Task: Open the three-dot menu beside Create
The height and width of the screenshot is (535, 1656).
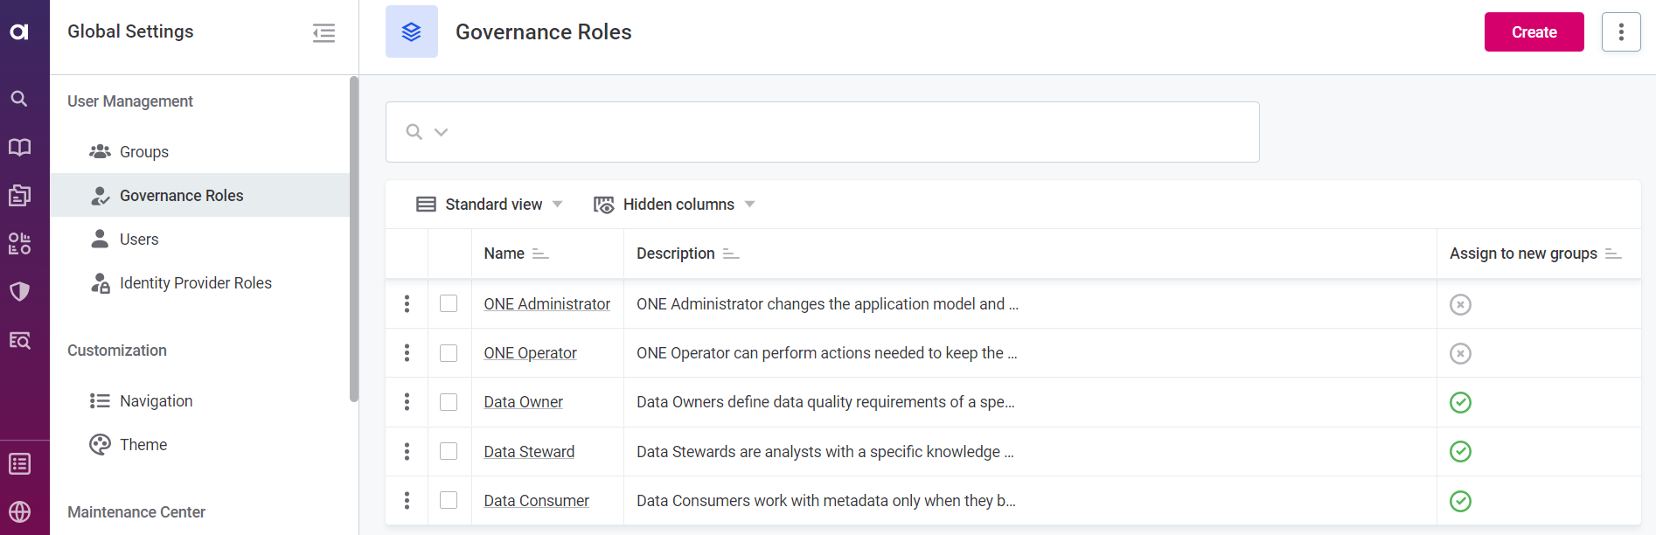Action: tap(1620, 32)
